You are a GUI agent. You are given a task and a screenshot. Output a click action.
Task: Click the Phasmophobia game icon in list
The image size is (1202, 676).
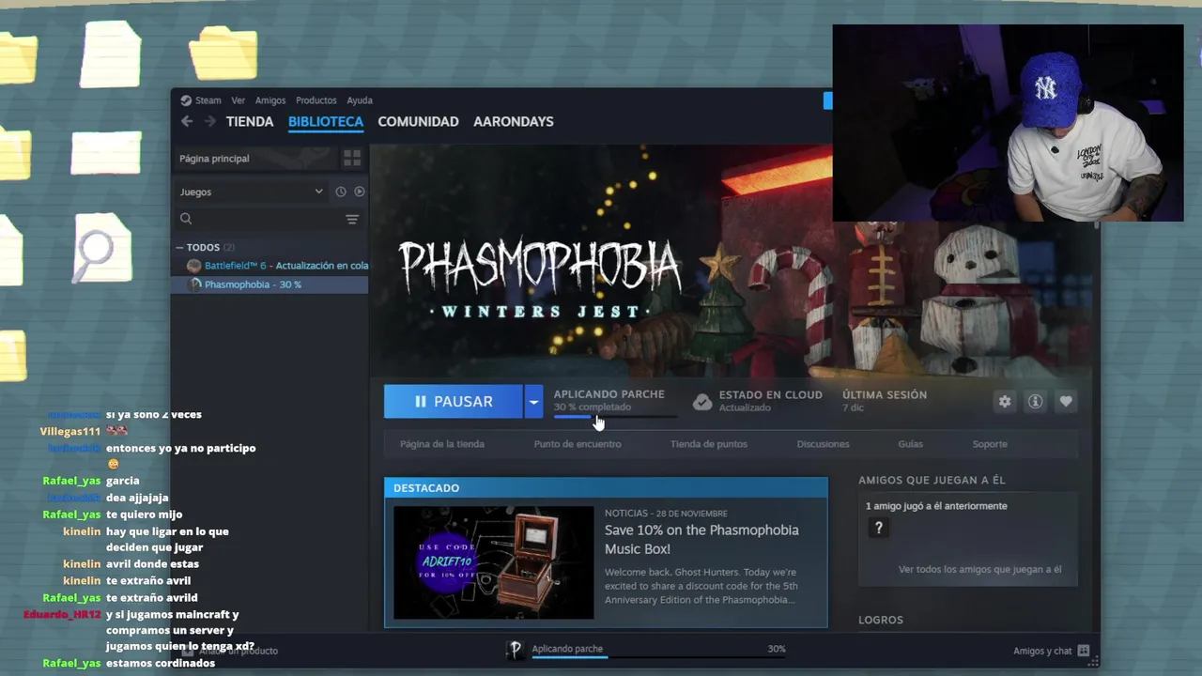coord(195,284)
